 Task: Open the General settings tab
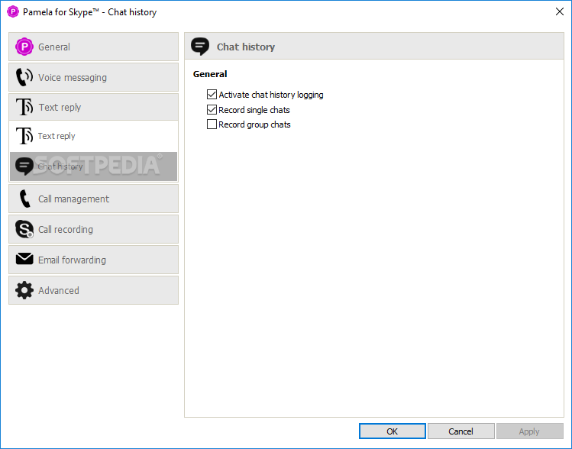point(93,47)
